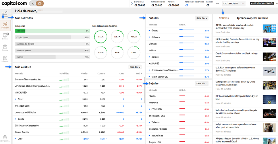278x144 pixels.
Task: Open British American Tobacco in Subidas
Action: click(178, 70)
